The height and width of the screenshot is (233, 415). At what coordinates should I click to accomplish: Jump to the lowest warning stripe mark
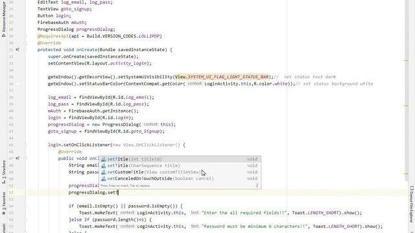pos(406,174)
